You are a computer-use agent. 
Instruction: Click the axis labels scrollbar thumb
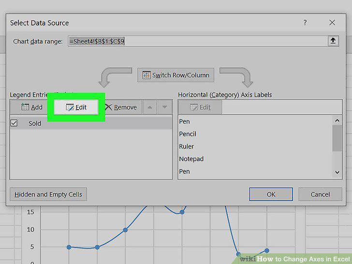(337, 138)
